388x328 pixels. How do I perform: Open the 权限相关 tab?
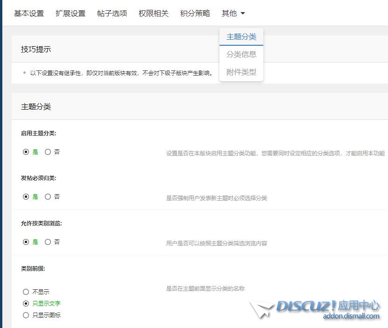click(154, 14)
